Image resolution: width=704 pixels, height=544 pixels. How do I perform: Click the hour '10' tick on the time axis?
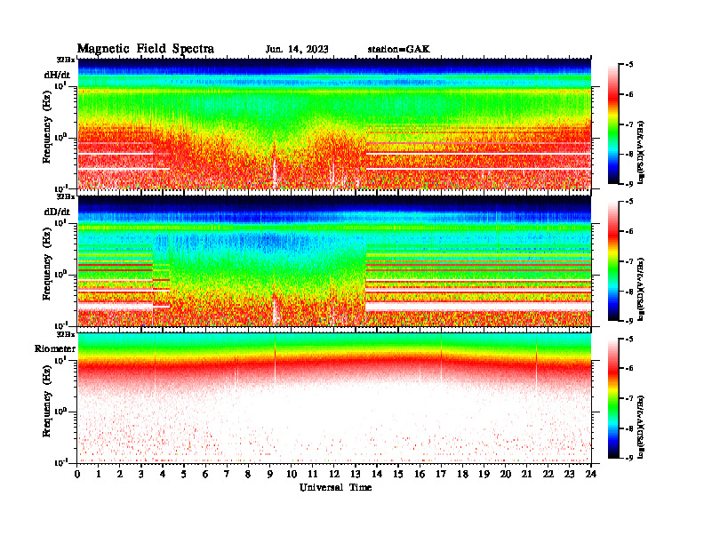[292, 474]
